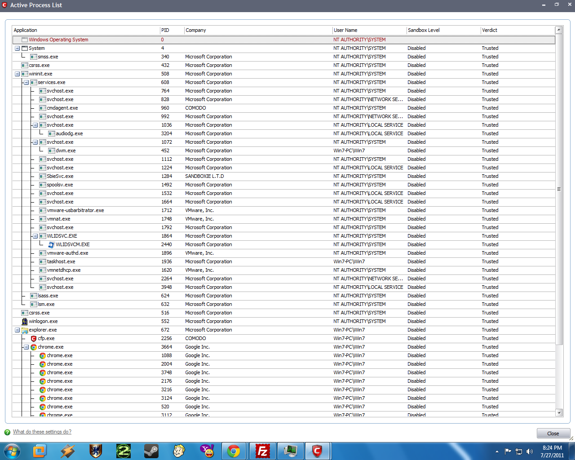Close the Active Process List dialog
The image size is (575, 460).
click(x=553, y=433)
